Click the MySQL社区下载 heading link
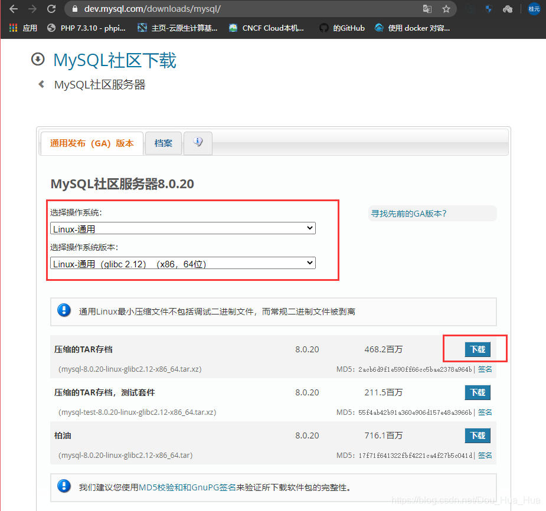The width and height of the screenshot is (546, 511). click(115, 60)
